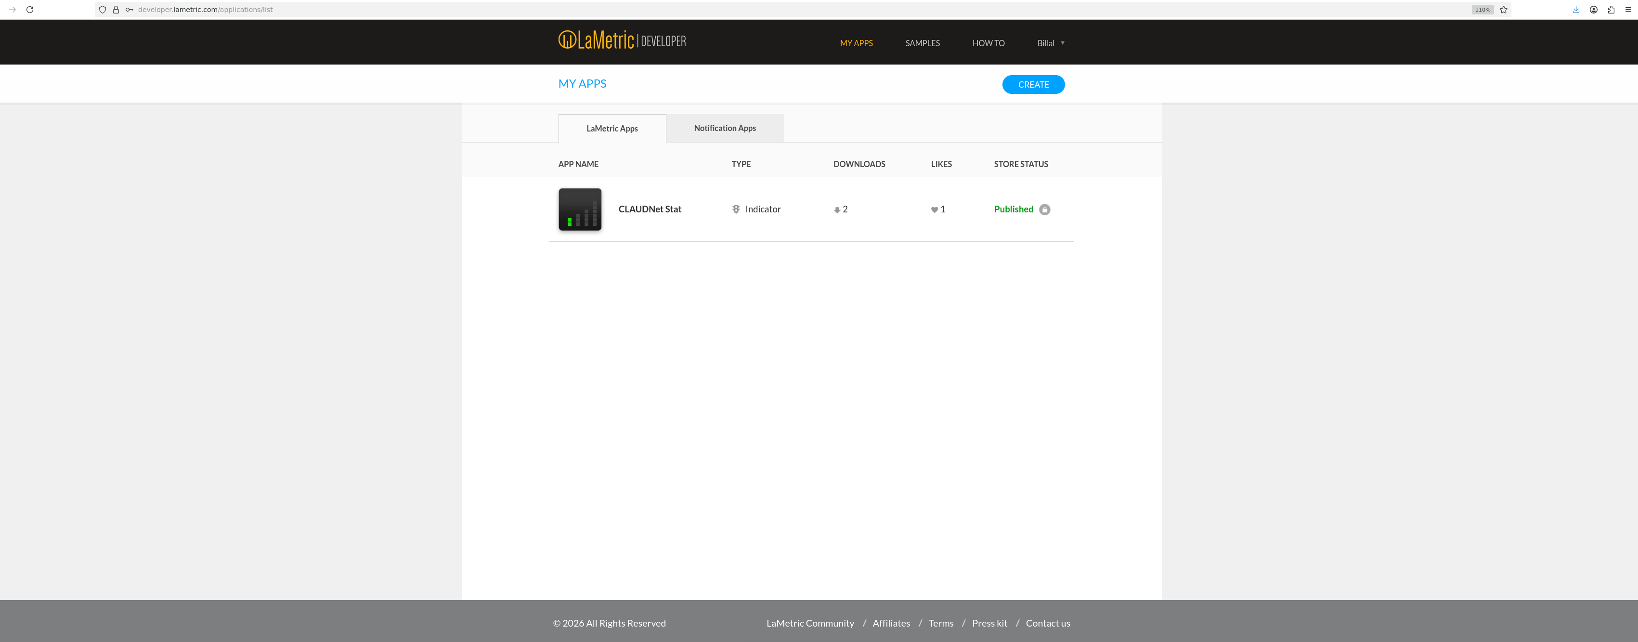Open the Affiliates footer link
Screen dimensions: 1638x642
coord(891,624)
